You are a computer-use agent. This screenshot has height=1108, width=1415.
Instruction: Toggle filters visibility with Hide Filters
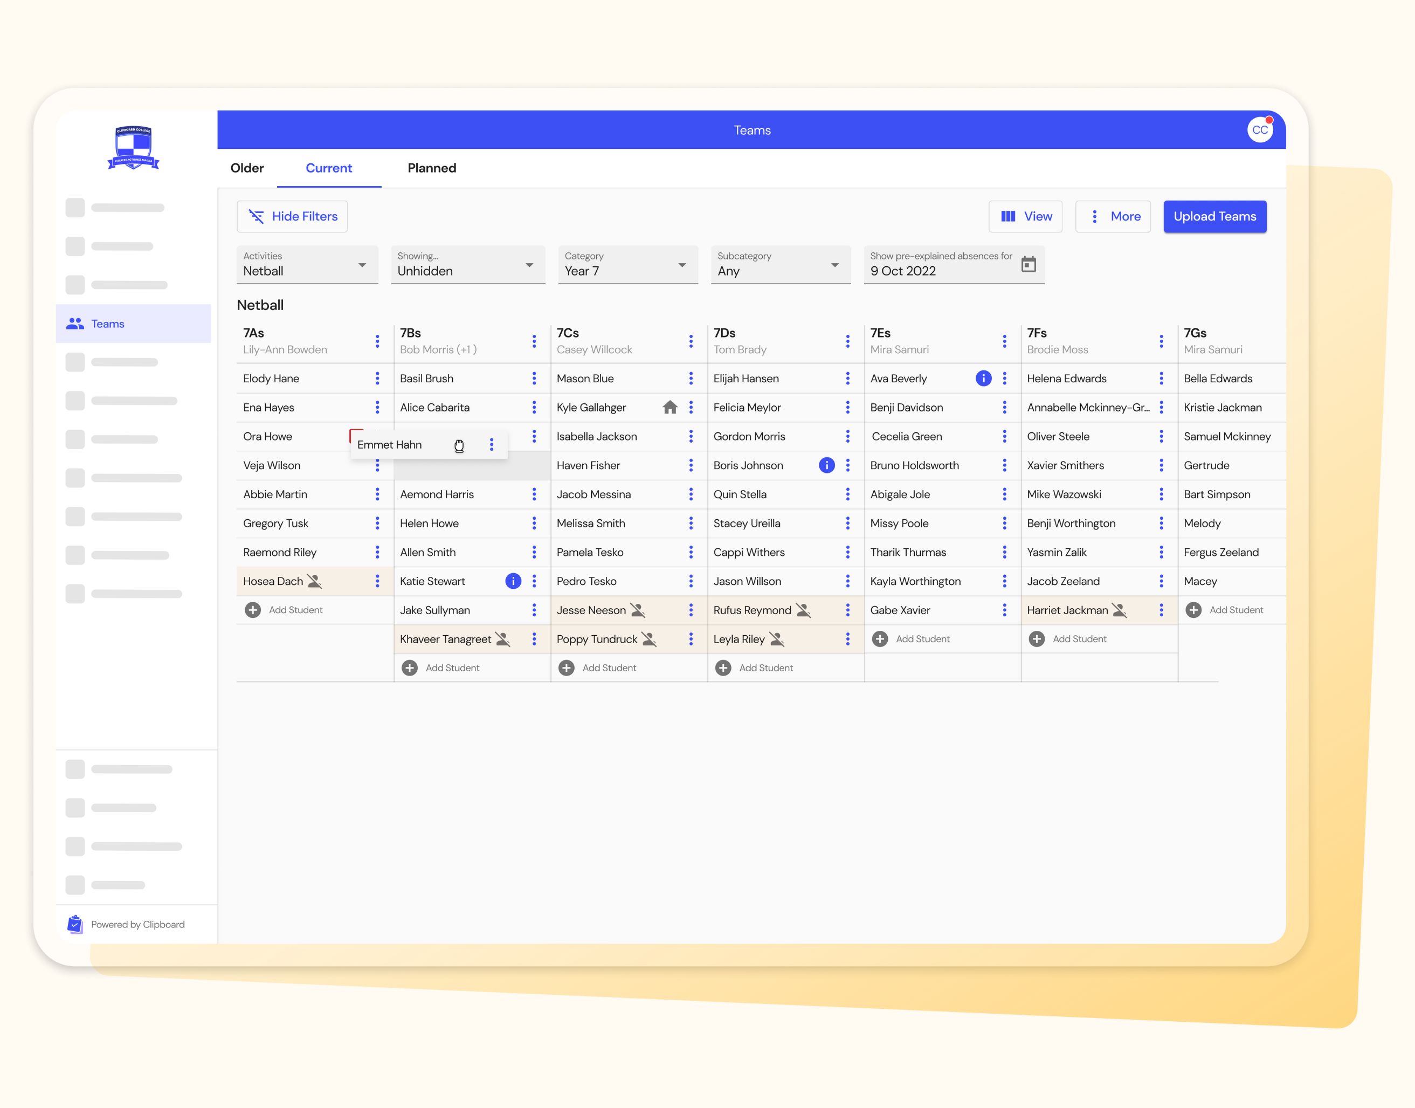click(292, 216)
